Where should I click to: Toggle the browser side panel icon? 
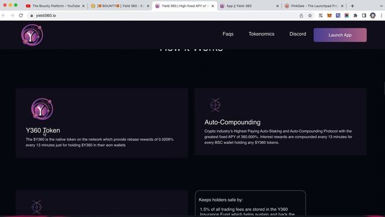click(364, 16)
